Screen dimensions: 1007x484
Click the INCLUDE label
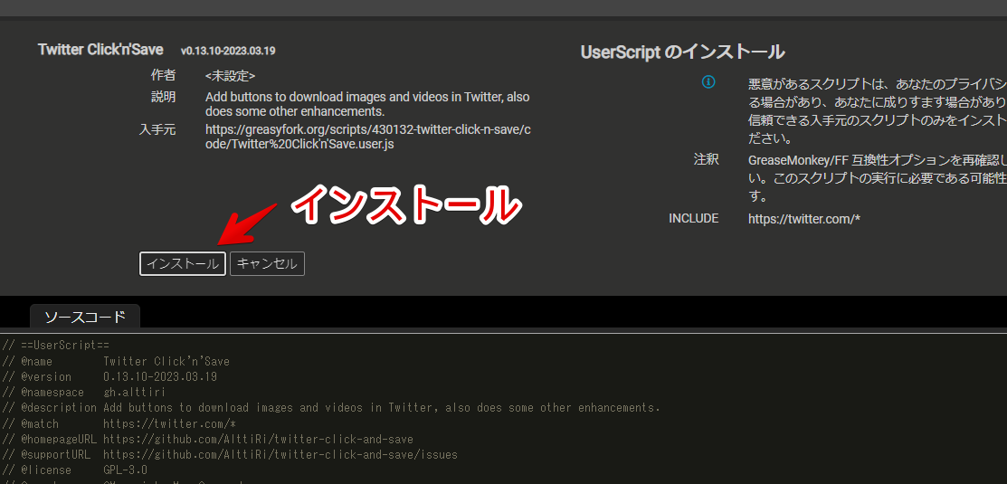(694, 218)
